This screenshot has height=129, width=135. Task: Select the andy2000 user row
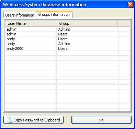(x=67, y=49)
